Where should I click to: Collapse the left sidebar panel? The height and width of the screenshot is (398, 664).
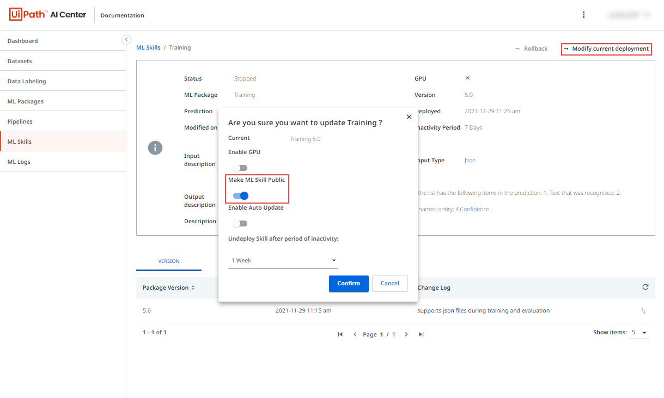[x=126, y=39]
